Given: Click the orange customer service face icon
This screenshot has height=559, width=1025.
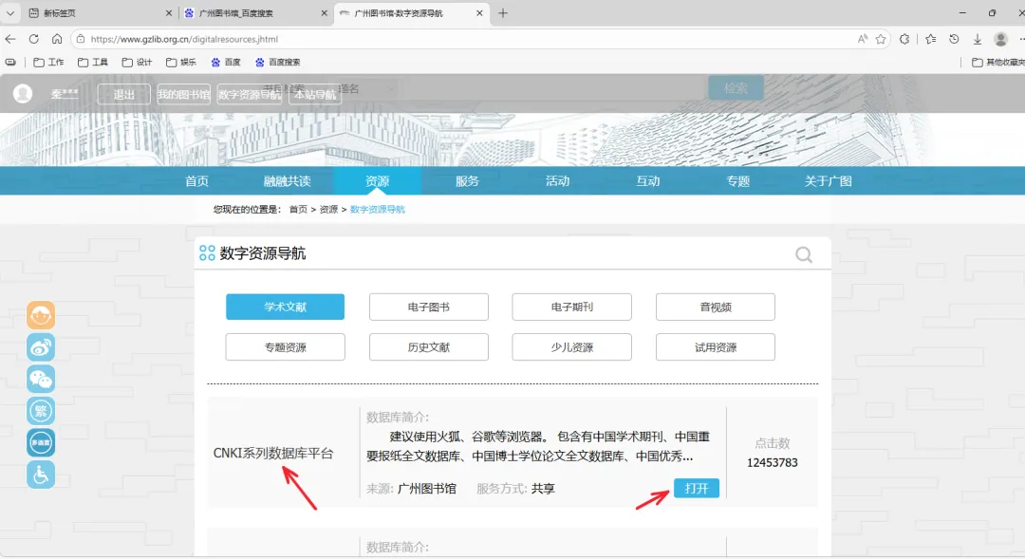Looking at the screenshot, I should tap(41, 315).
